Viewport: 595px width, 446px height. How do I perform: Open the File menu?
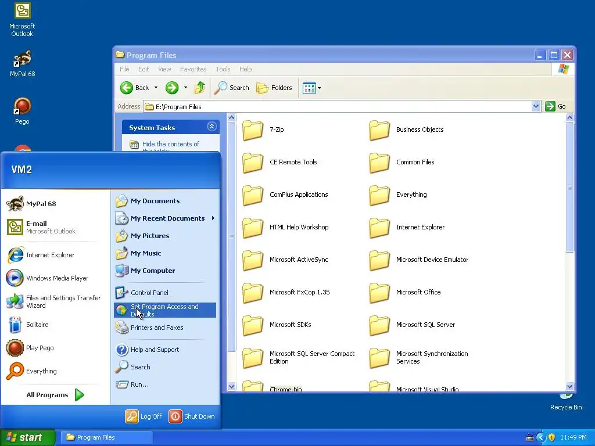124,70
